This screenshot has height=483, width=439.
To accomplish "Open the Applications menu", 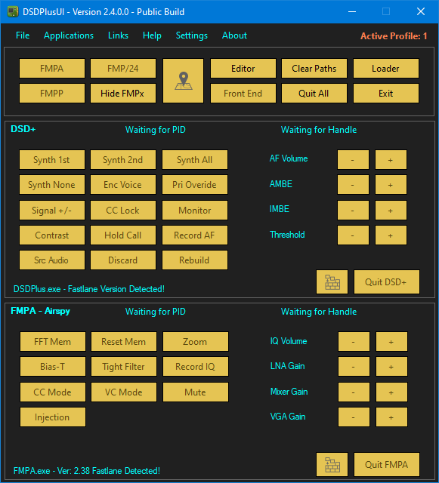I will [x=69, y=35].
